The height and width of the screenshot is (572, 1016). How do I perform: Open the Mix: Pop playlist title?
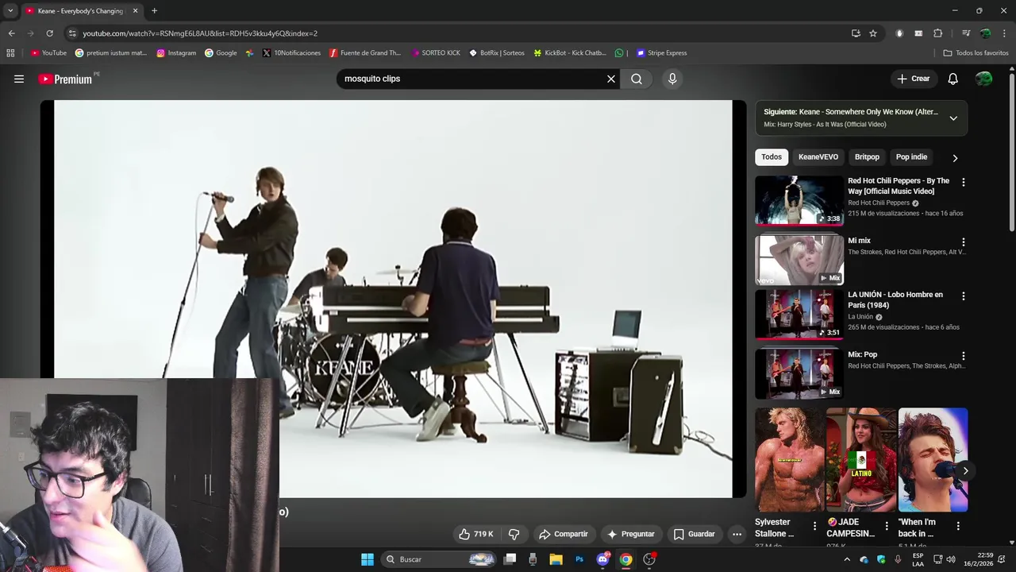click(862, 354)
